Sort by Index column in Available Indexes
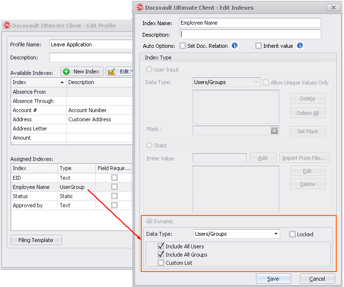344x287 pixels. [39, 82]
